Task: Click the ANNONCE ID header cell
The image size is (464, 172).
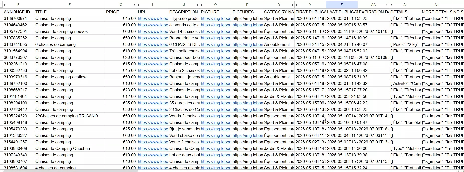Action: click(18, 12)
